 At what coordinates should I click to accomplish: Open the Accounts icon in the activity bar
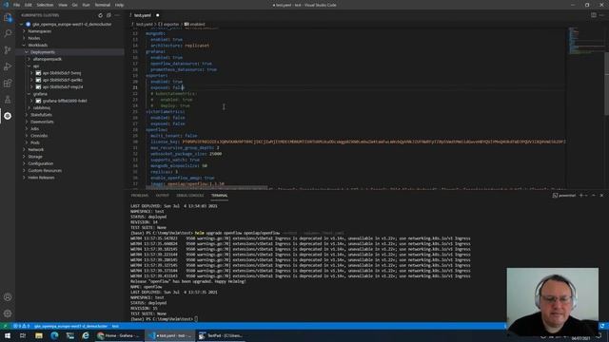point(8,297)
